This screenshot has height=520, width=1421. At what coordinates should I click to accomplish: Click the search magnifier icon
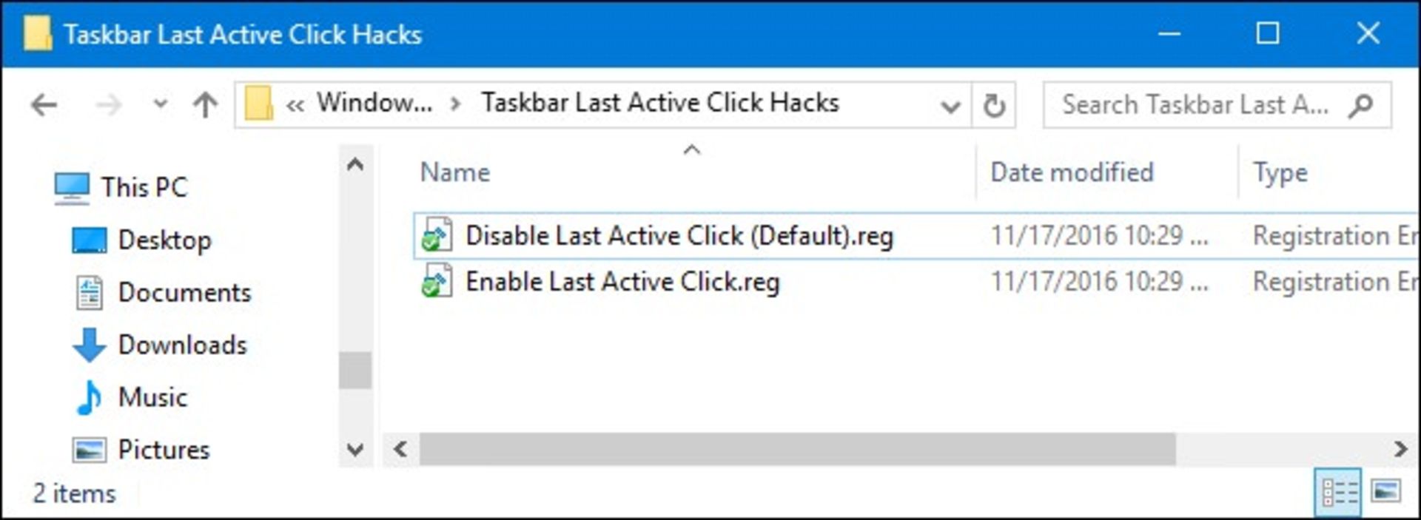pyautogui.click(x=1360, y=106)
